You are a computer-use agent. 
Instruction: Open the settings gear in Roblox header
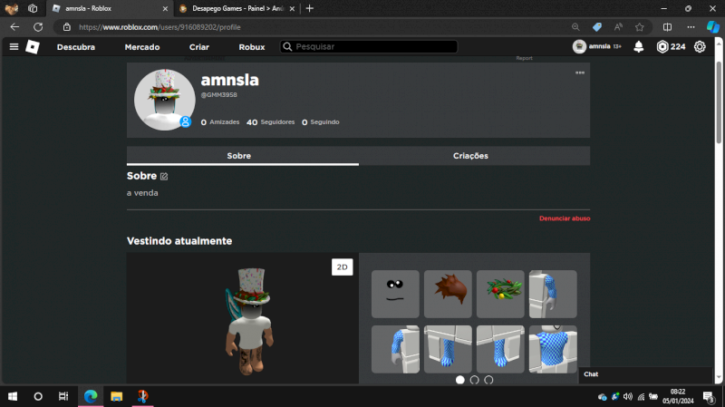coord(700,47)
